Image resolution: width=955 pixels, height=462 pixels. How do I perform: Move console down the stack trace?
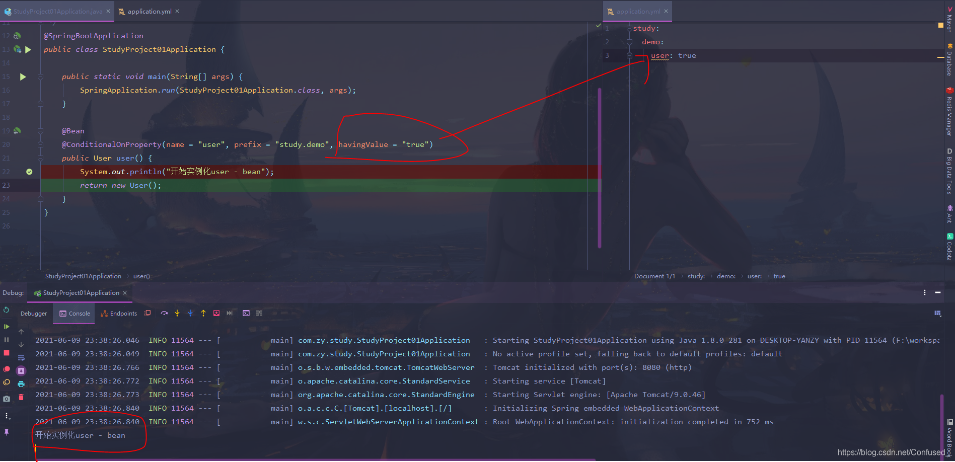(x=21, y=345)
